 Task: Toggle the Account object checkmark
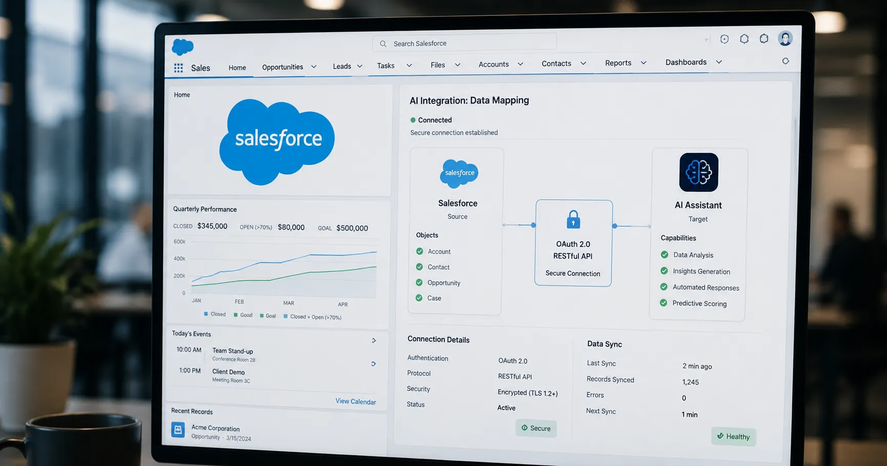pyautogui.click(x=420, y=251)
